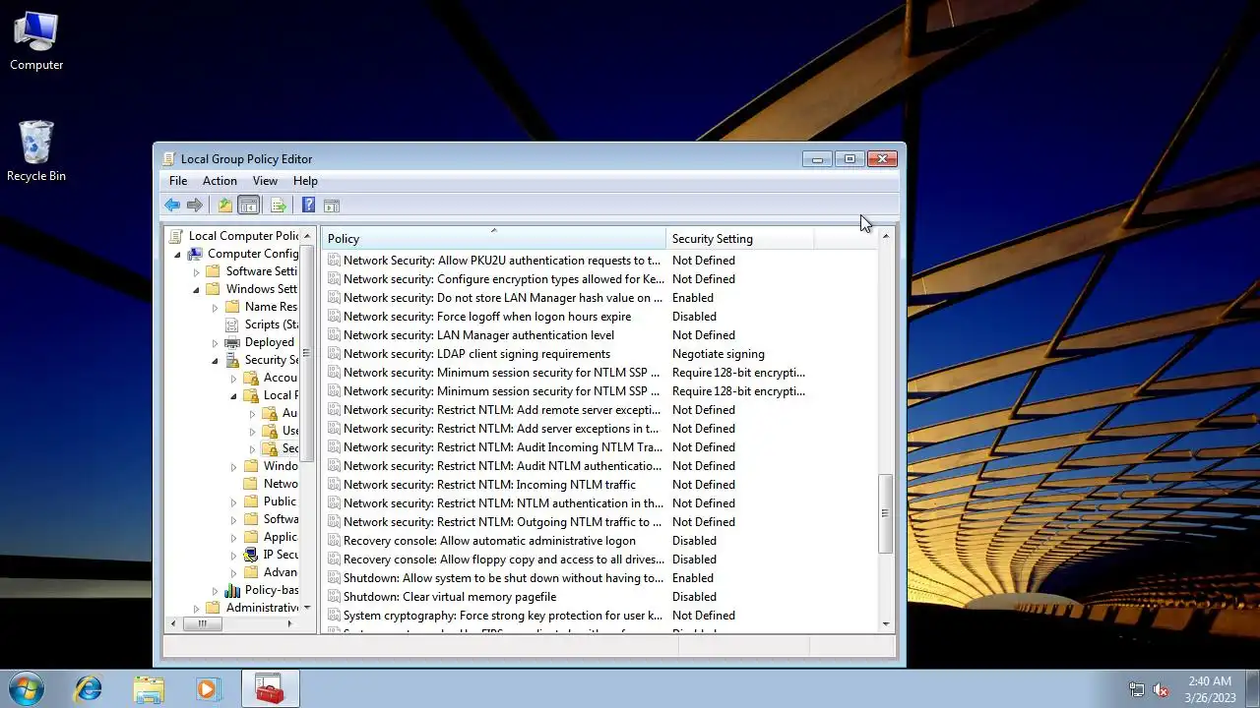Image resolution: width=1260 pixels, height=708 pixels.
Task: Sort by the Policy column header
Action: point(494,239)
